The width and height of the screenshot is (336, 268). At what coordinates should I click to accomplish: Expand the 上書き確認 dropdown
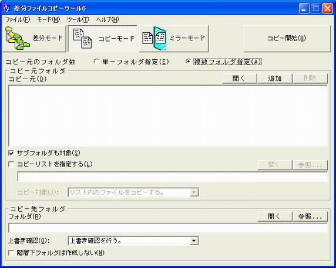[194, 240]
